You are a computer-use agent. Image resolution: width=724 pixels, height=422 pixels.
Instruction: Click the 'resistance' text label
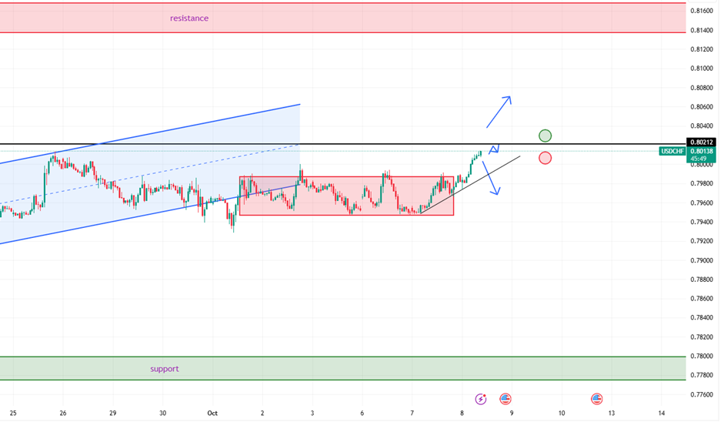coord(189,18)
